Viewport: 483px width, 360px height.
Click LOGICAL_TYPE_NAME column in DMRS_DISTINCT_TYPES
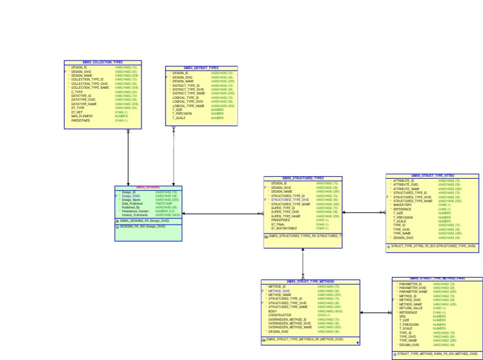coord(188,106)
